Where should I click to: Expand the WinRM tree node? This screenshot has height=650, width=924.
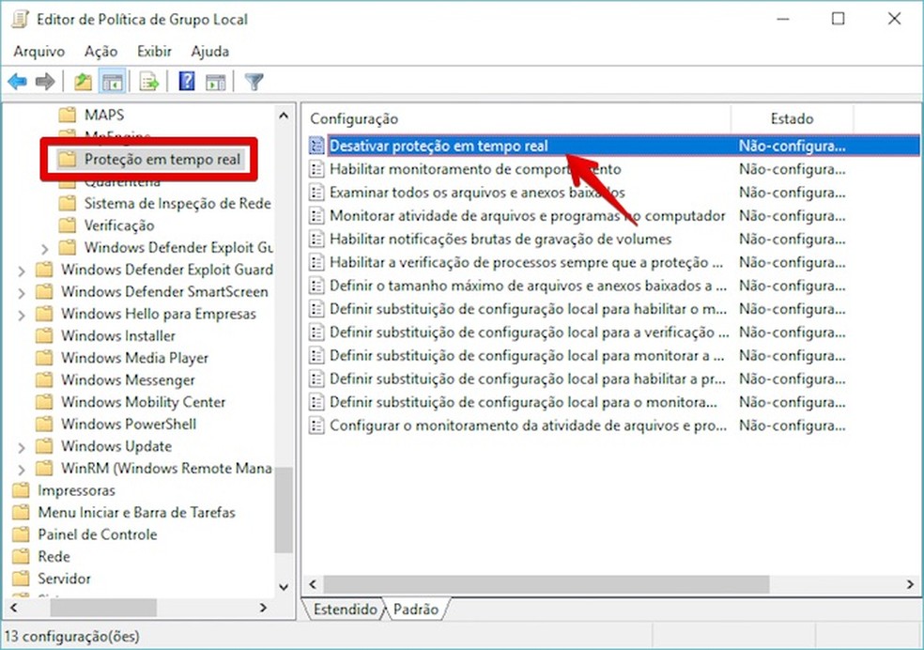point(22,468)
